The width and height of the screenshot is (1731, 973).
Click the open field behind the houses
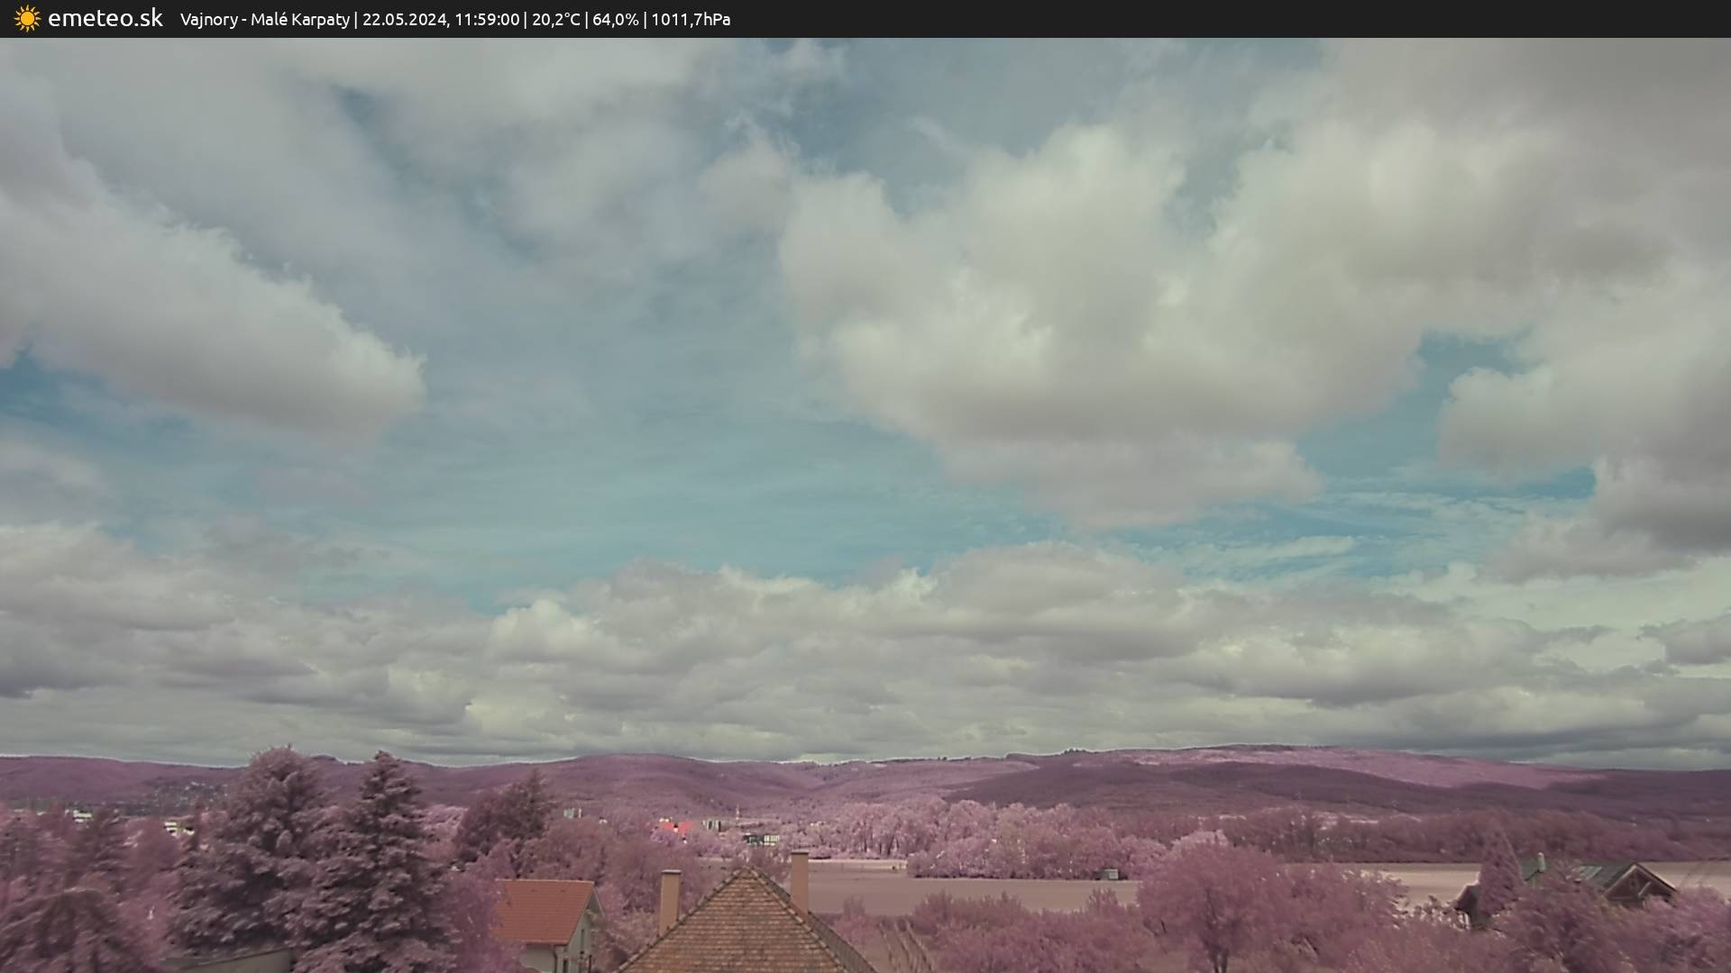coord(974,890)
